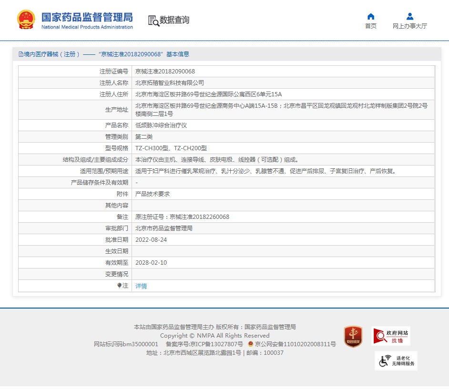Click the 数据查询 heading text
Viewport: 449px width, 392px height.
coord(174,20)
